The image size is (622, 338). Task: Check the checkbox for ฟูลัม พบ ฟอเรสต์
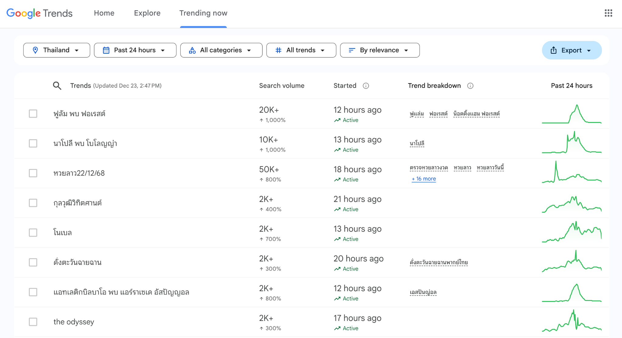[x=33, y=114]
